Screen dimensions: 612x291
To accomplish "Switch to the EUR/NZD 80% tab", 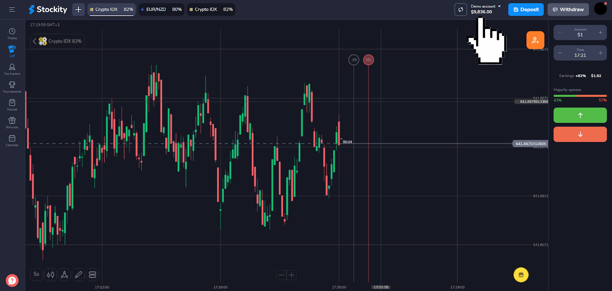I will [x=161, y=10].
